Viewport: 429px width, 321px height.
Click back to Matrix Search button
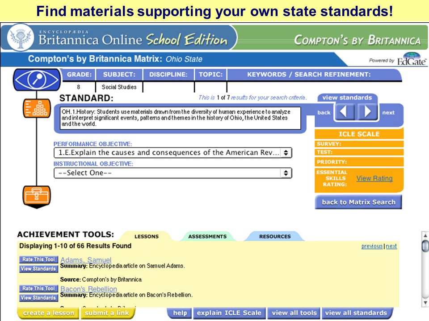358,202
